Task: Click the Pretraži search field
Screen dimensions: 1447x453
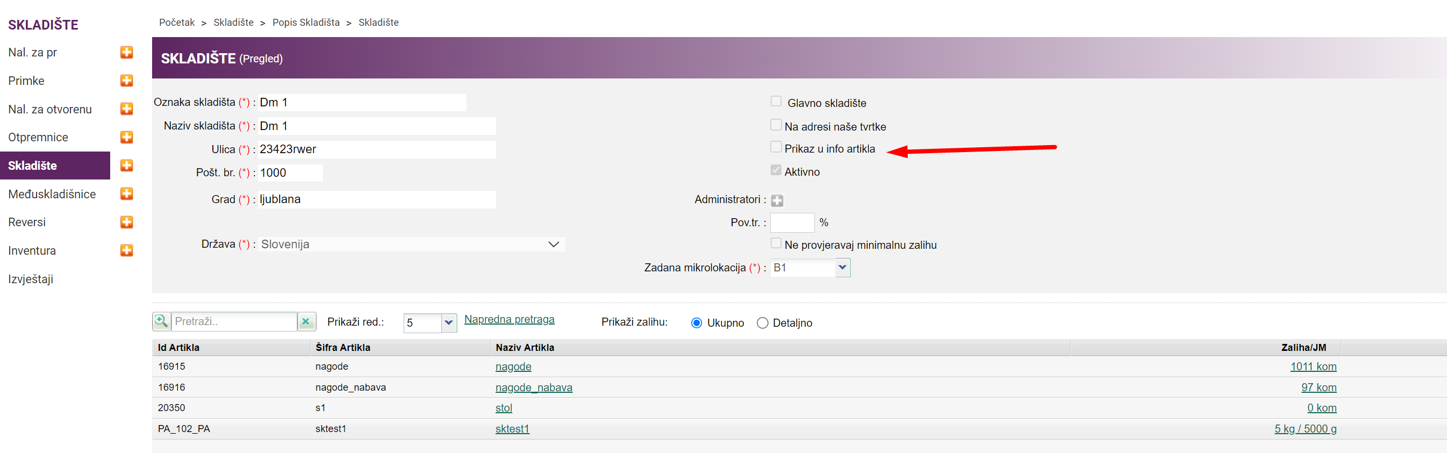Action: point(234,322)
